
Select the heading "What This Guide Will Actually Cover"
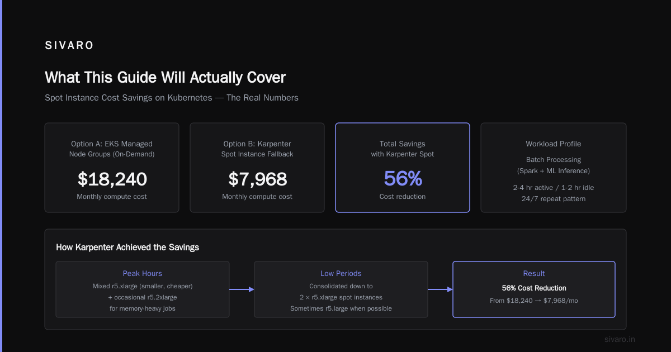165,77
